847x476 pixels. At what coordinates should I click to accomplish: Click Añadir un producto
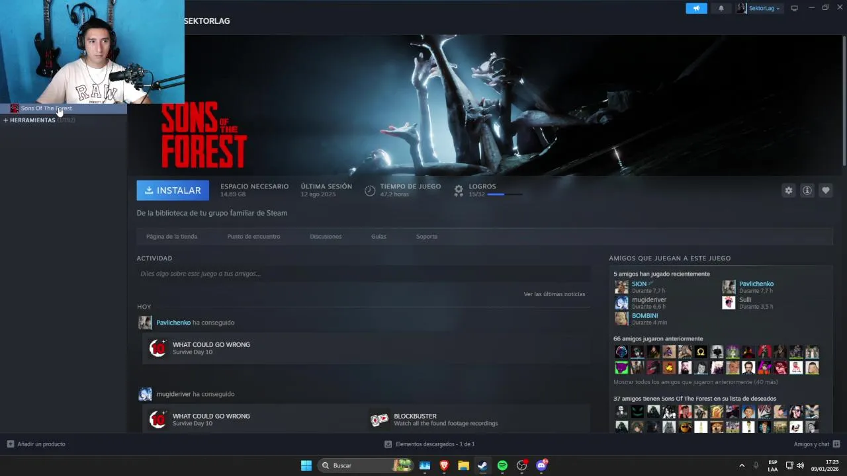(36, 444)
